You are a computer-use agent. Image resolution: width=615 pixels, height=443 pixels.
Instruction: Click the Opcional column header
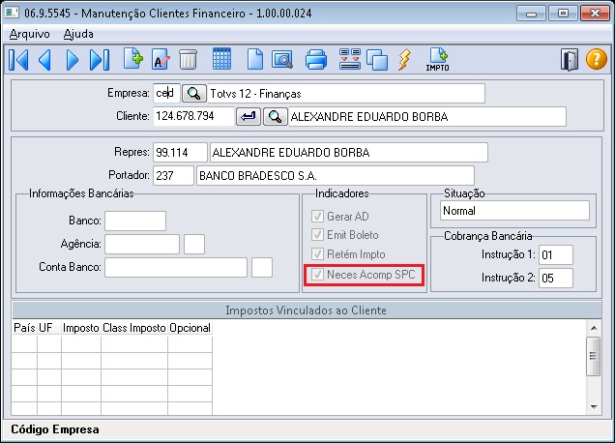point(190,328)
